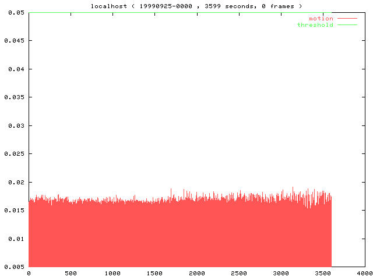The image size is (373, 280).
Task: Click "3599 seconds" in the chart title
Action: coord(224,6)
